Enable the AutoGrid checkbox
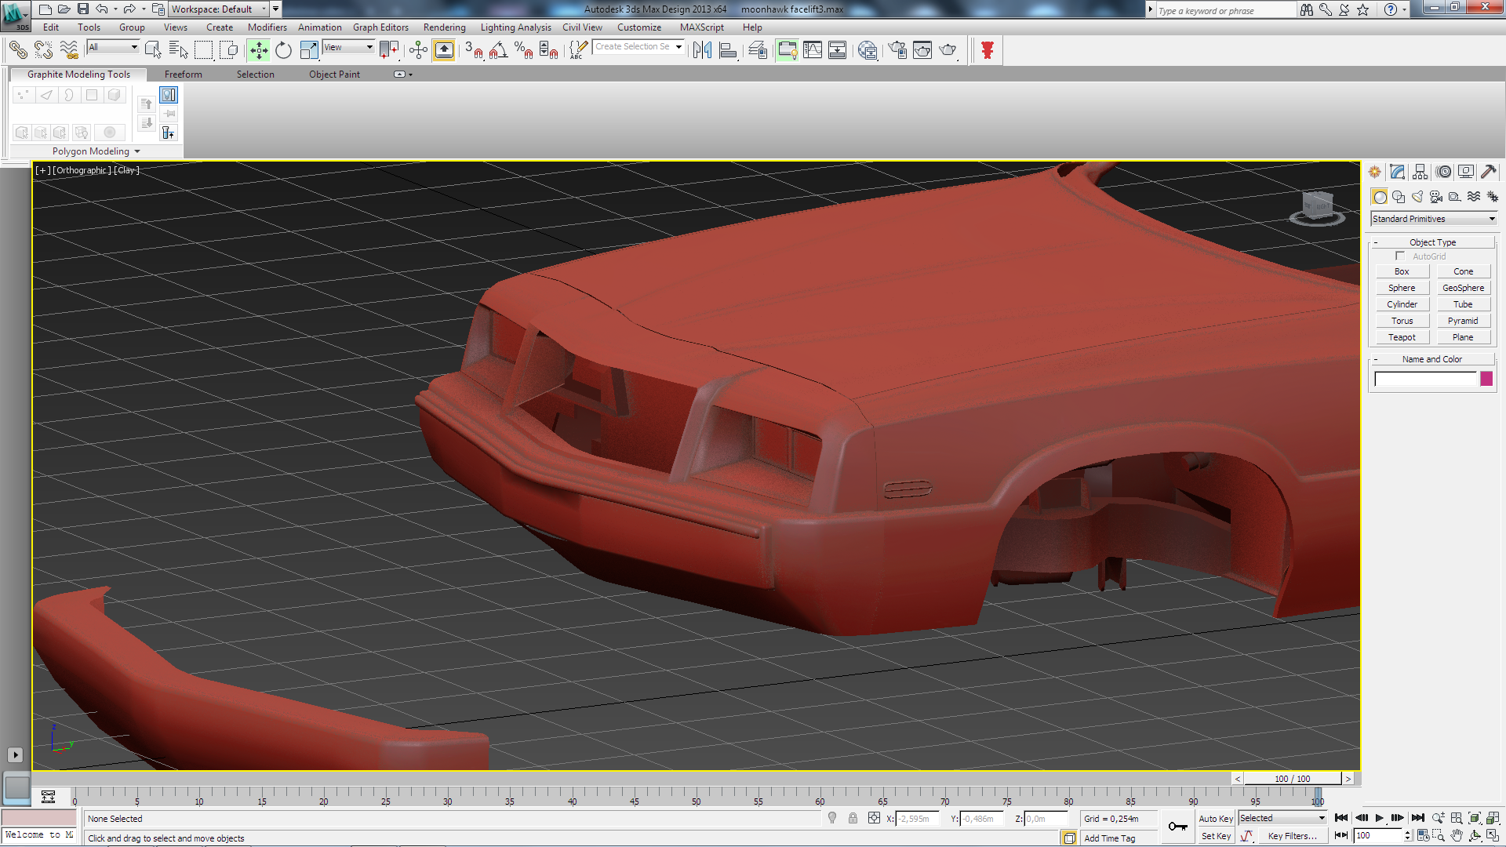The image size is (1506, 847). click(x=1400, y=256)
